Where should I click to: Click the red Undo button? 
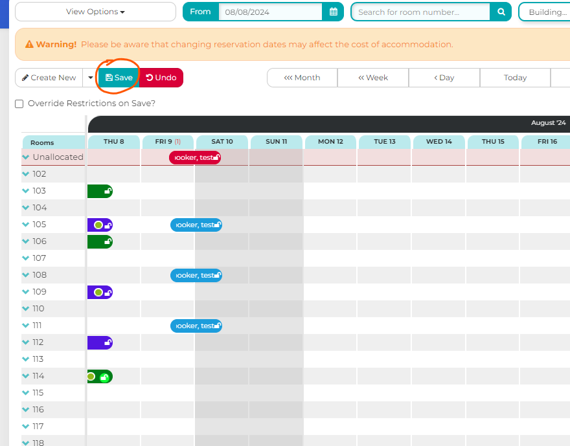point(161,78)
